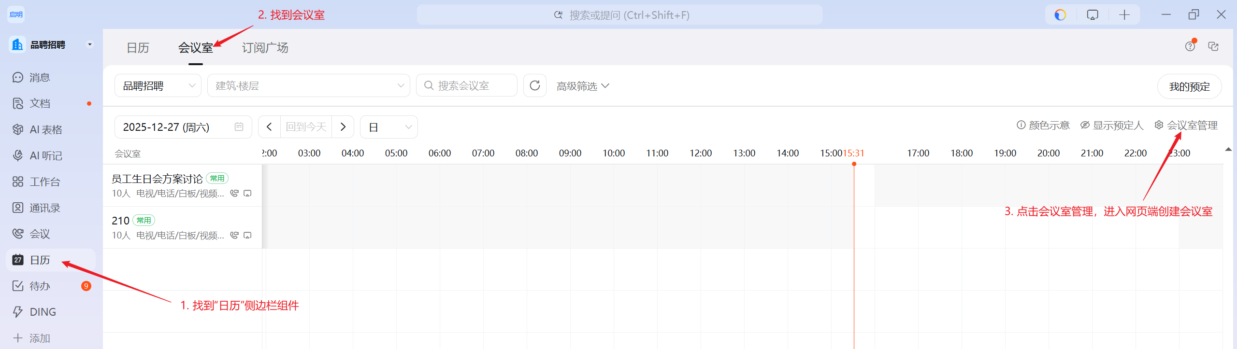Show the 颜色示意 color legend
This screenshot has width=1237, height=349.
click(x=1043, y=126)
